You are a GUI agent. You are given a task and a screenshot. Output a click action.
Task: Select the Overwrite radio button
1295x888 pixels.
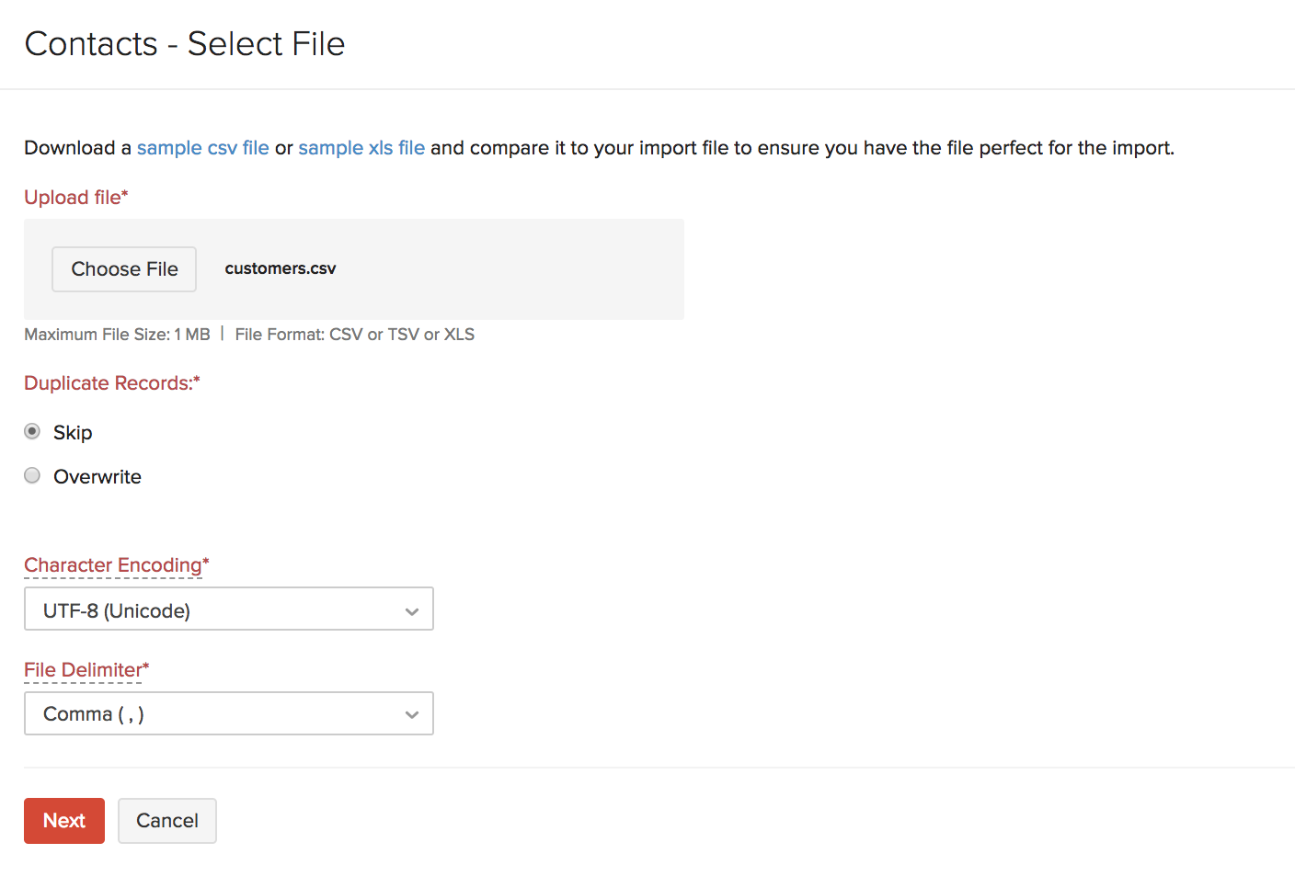point(32,475)
